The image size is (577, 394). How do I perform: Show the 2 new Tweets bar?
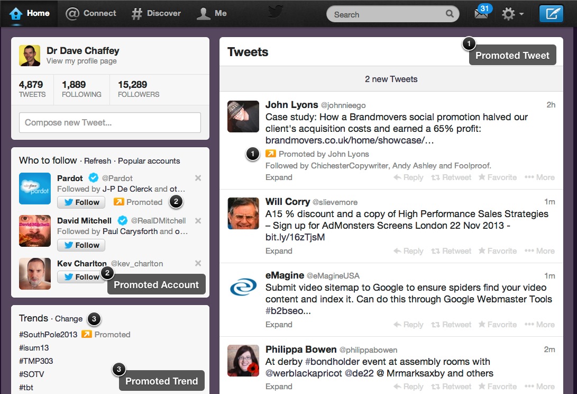[x=391, y=79]
